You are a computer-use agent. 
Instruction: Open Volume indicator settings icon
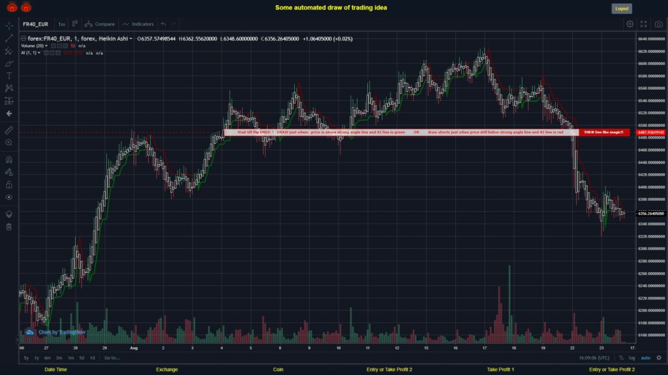pyautogui.click(x=59, y=46)
